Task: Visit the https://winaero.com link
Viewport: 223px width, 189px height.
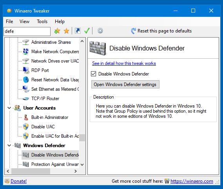Action: [x=192, y=181]
